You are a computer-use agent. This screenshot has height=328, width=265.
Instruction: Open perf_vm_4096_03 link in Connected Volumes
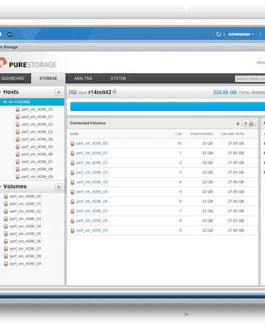pyautogui.click(x=92, y=173)
